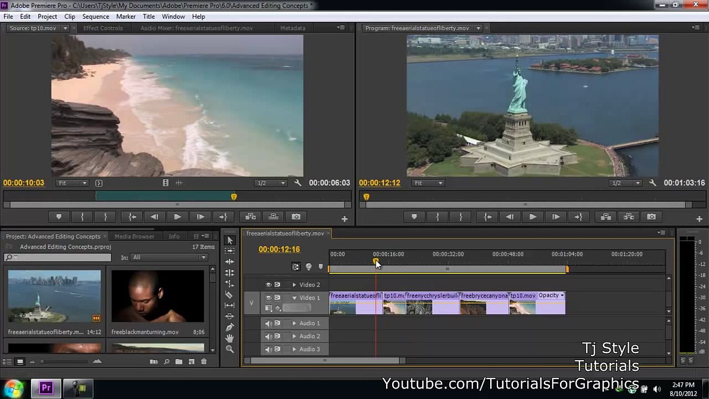The image size is (709, 399).
Task: Switch to the Media Browser tab
Action: (134, 236)
